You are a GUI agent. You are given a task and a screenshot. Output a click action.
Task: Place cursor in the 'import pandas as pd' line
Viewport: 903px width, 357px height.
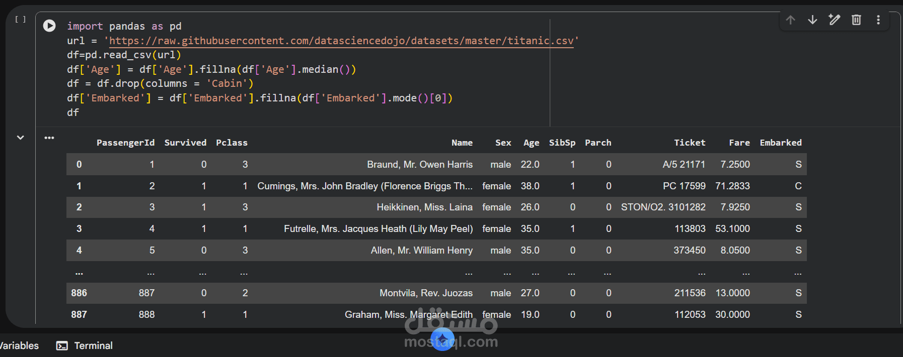(x=124, y=26)
